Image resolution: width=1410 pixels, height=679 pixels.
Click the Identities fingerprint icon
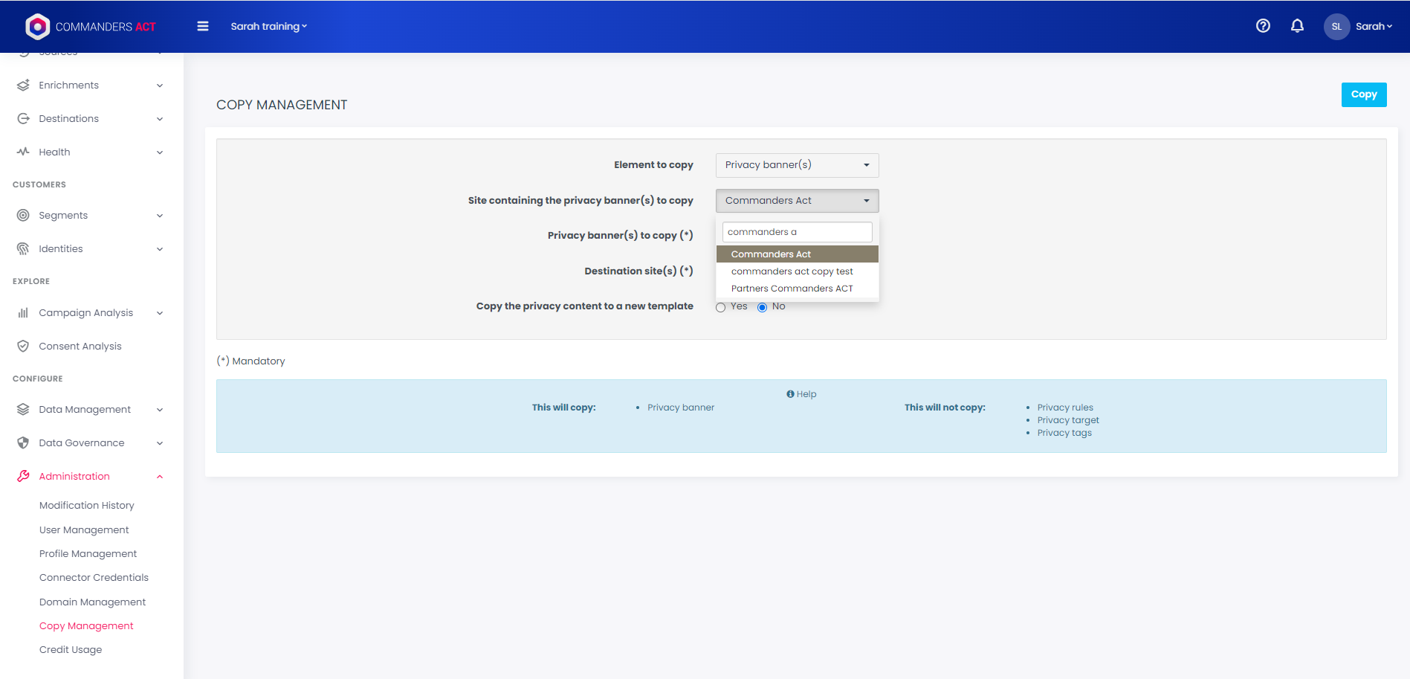23,249
